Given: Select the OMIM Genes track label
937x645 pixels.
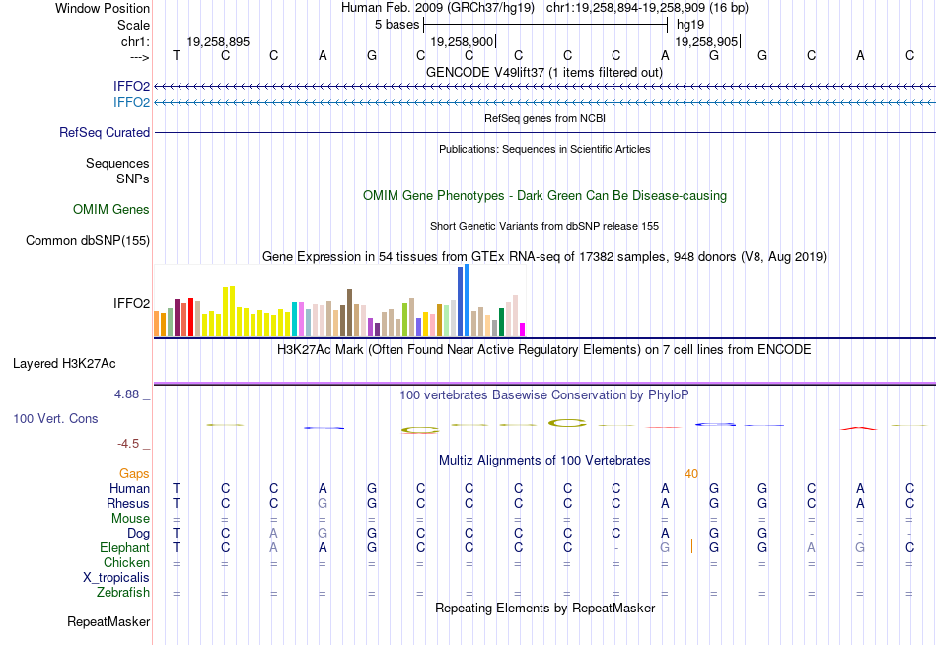Looking at the screenshot, I should 111,209.
